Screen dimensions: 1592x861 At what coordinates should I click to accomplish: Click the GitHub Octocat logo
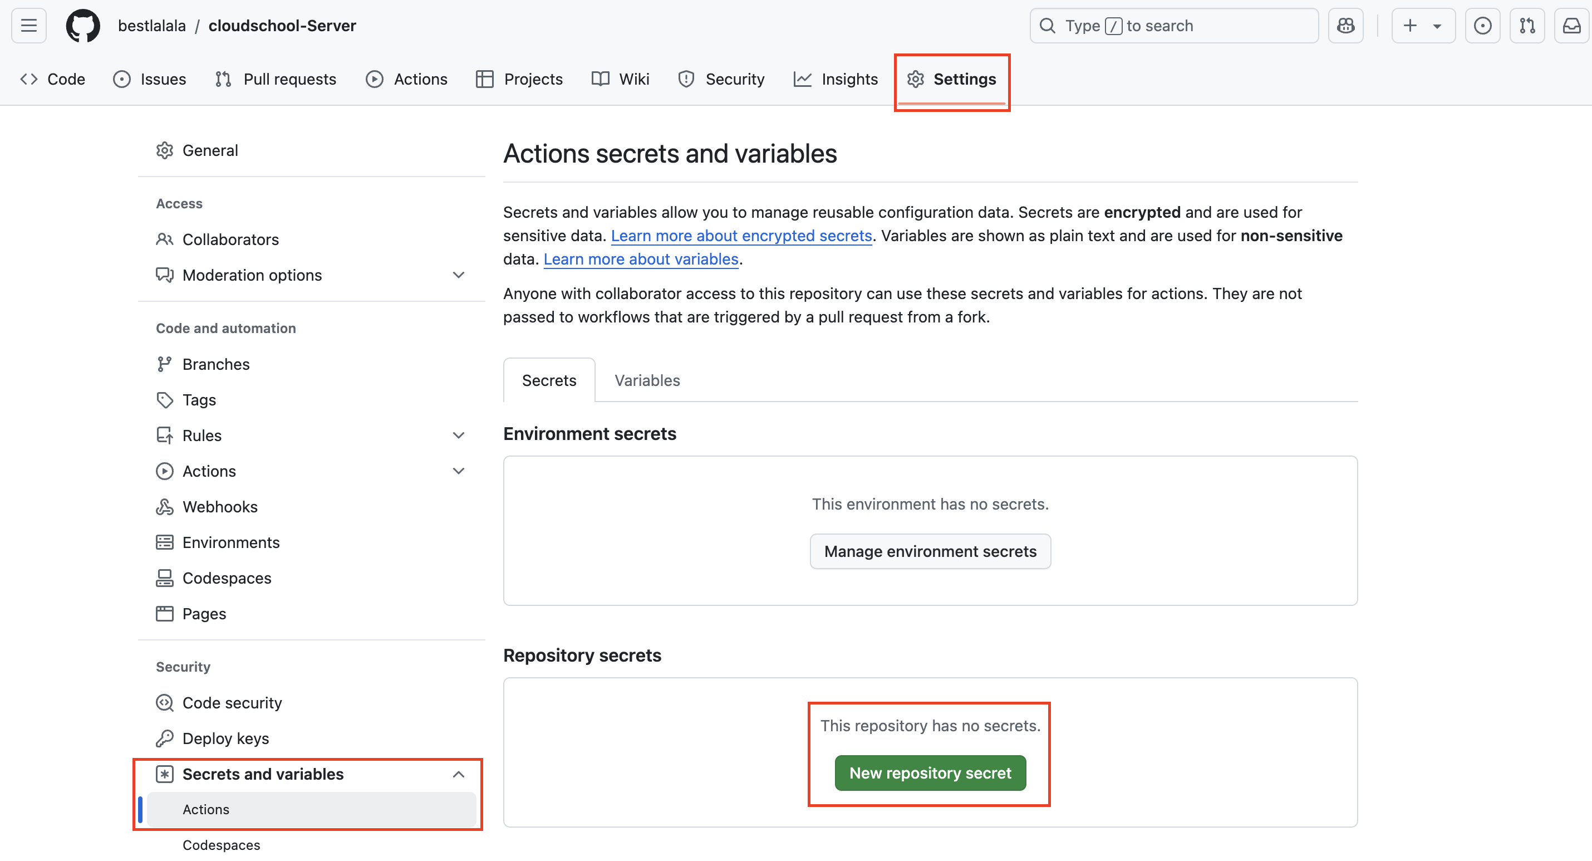pyautogui.click(x=83, y=26)
